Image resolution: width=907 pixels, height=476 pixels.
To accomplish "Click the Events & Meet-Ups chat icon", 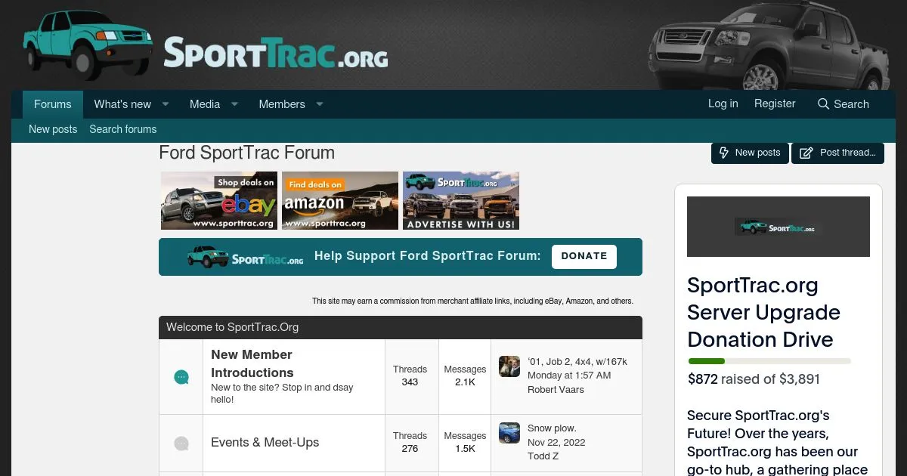I will pyautogui.click(x=181, y=444).
